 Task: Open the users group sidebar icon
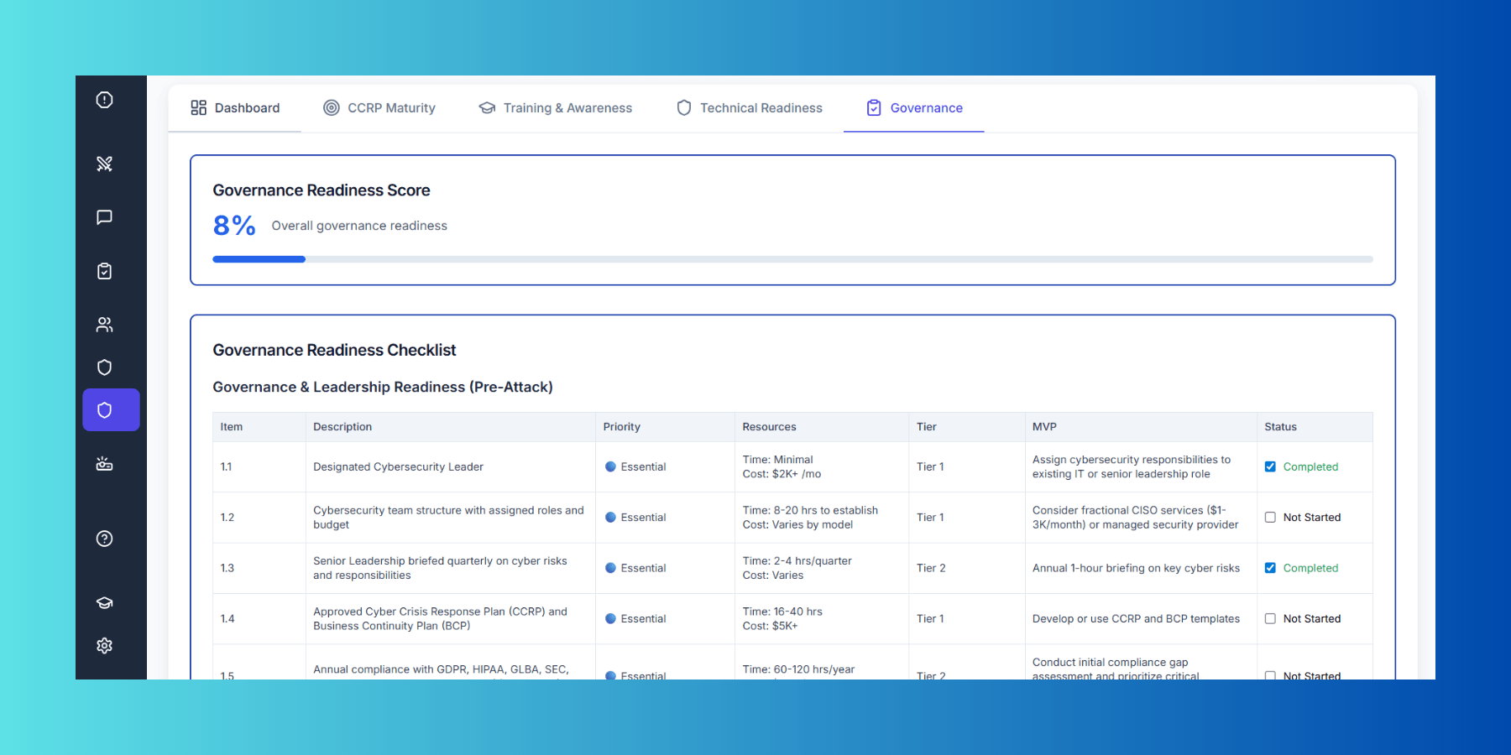pyautogui.click(x=104, y=325)
